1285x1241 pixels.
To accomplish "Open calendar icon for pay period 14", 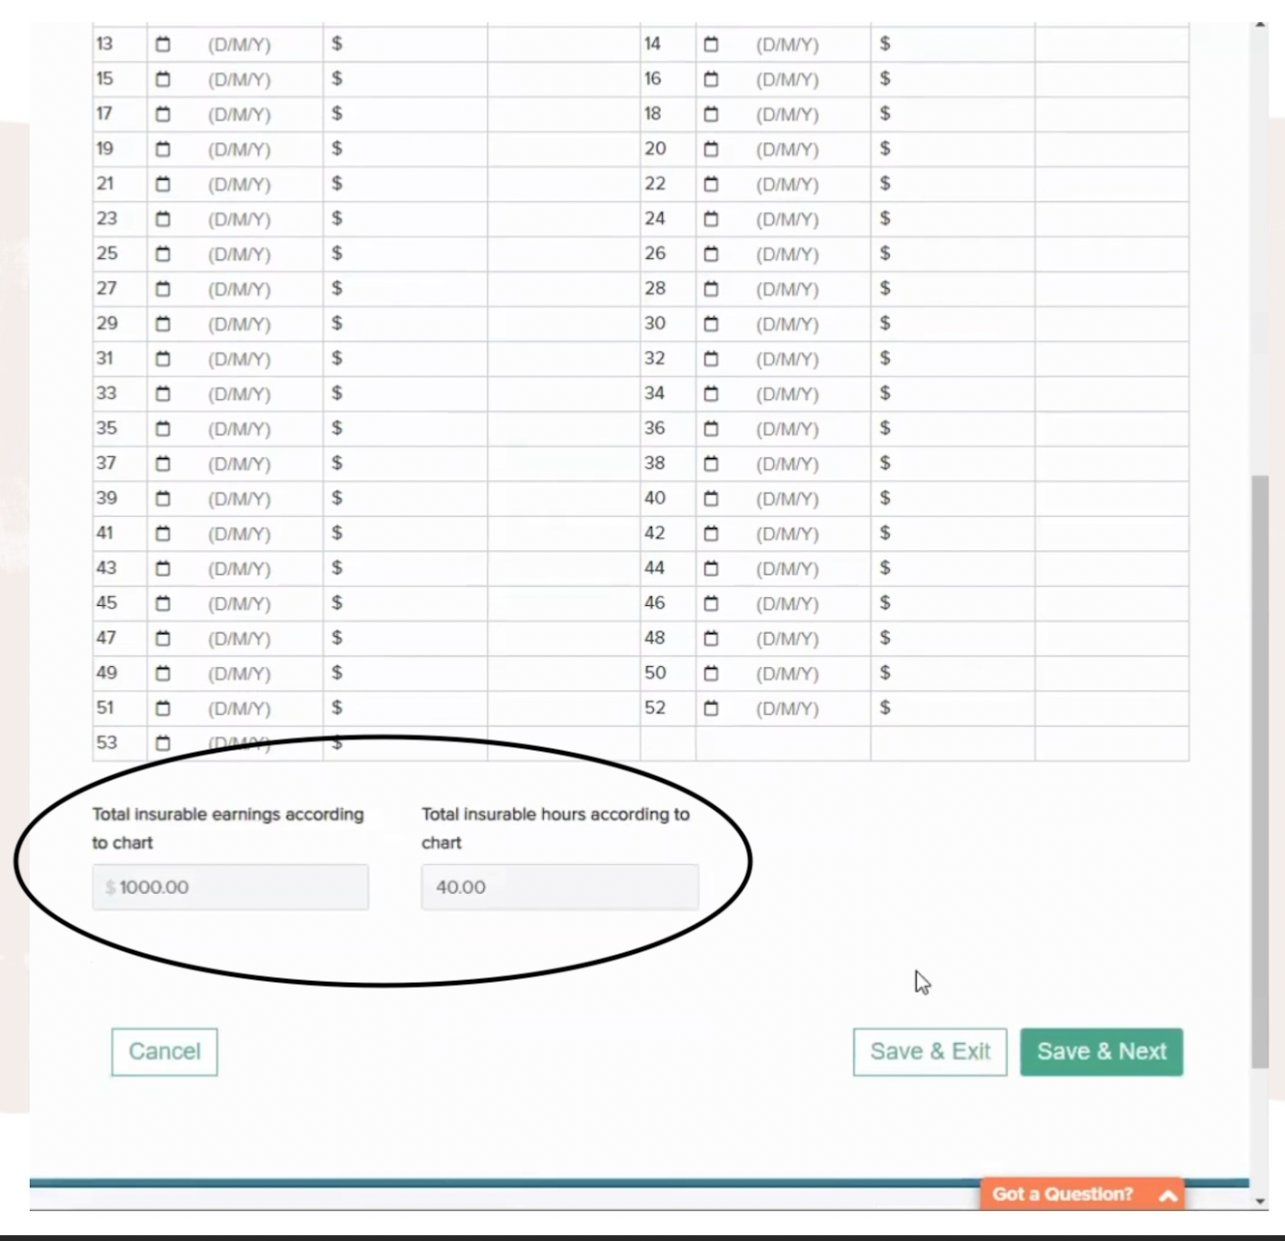I will [x=711, y=44].
